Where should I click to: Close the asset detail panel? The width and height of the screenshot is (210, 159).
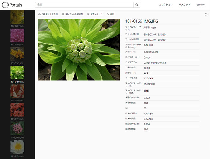[x=206, y=14]
